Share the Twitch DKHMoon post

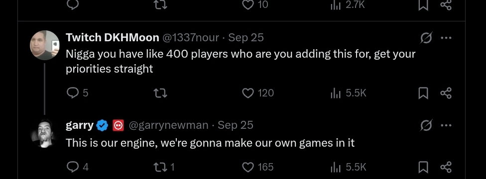pyautogui.click(x=446, y=93)
